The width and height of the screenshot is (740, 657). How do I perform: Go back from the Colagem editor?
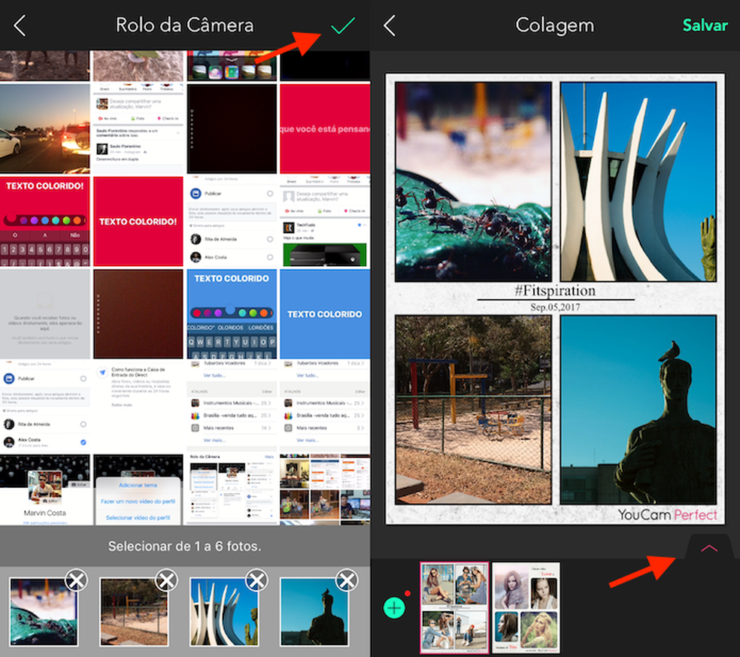tap(390, 25)
